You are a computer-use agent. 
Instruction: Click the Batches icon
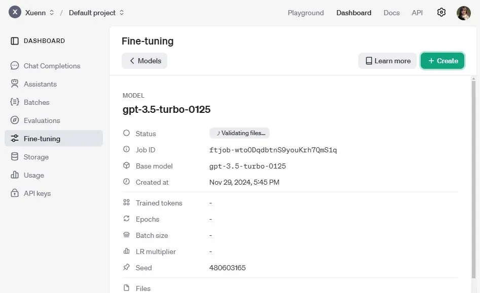(14, 102)
